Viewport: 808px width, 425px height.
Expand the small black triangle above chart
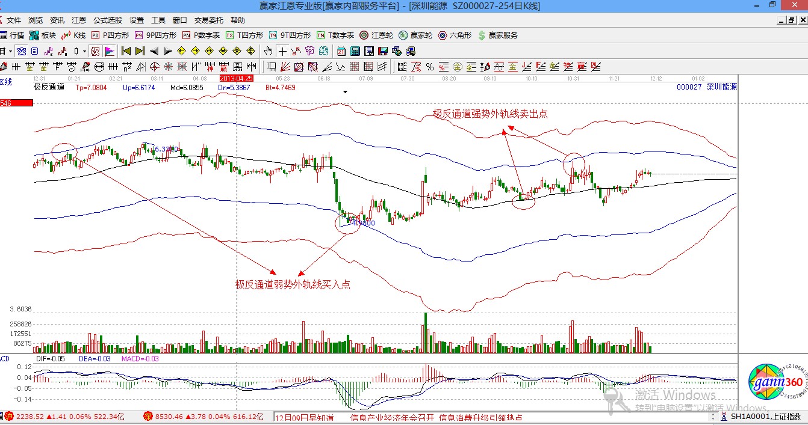(x=346, y=92)
